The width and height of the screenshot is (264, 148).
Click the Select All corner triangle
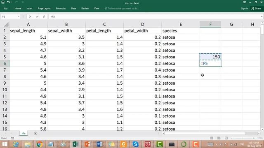pos(6,25)
